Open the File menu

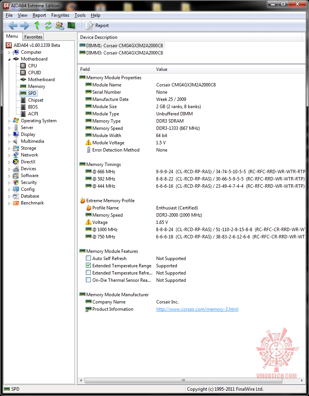point(9,15)
